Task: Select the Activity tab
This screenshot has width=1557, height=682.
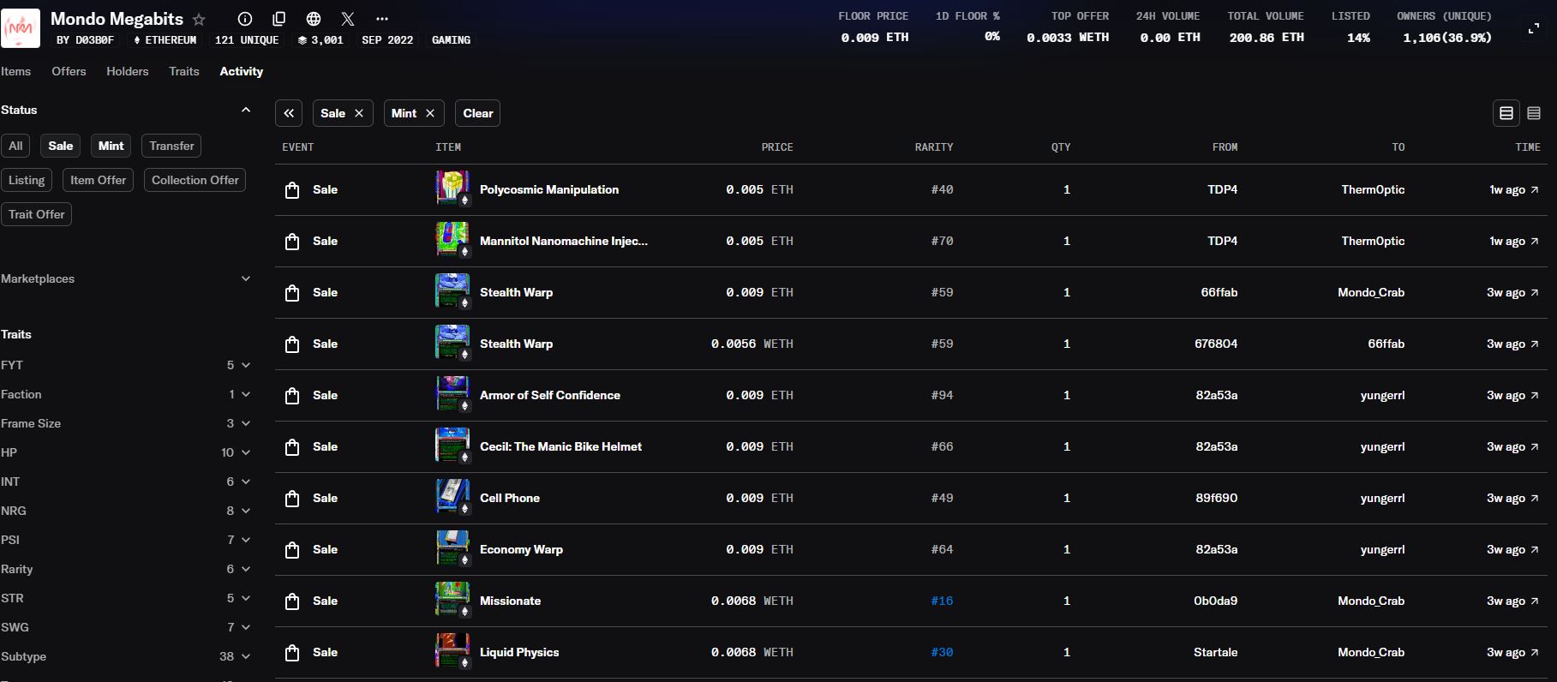Action: click(242, 71)
